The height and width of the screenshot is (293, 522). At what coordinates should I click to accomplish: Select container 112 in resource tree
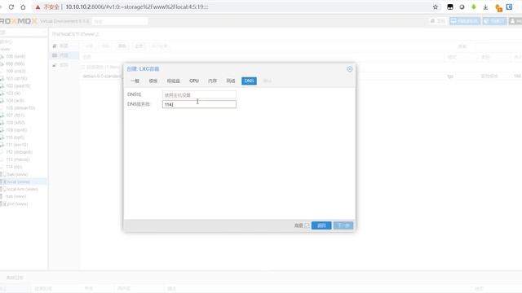[19, 152]
